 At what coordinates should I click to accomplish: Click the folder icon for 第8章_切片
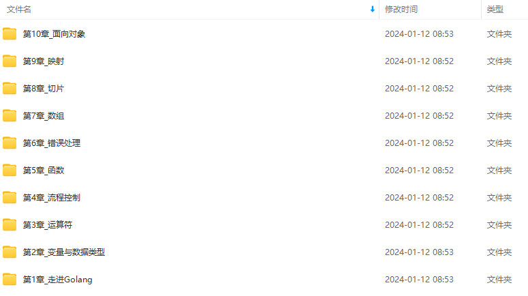point(10,89)
